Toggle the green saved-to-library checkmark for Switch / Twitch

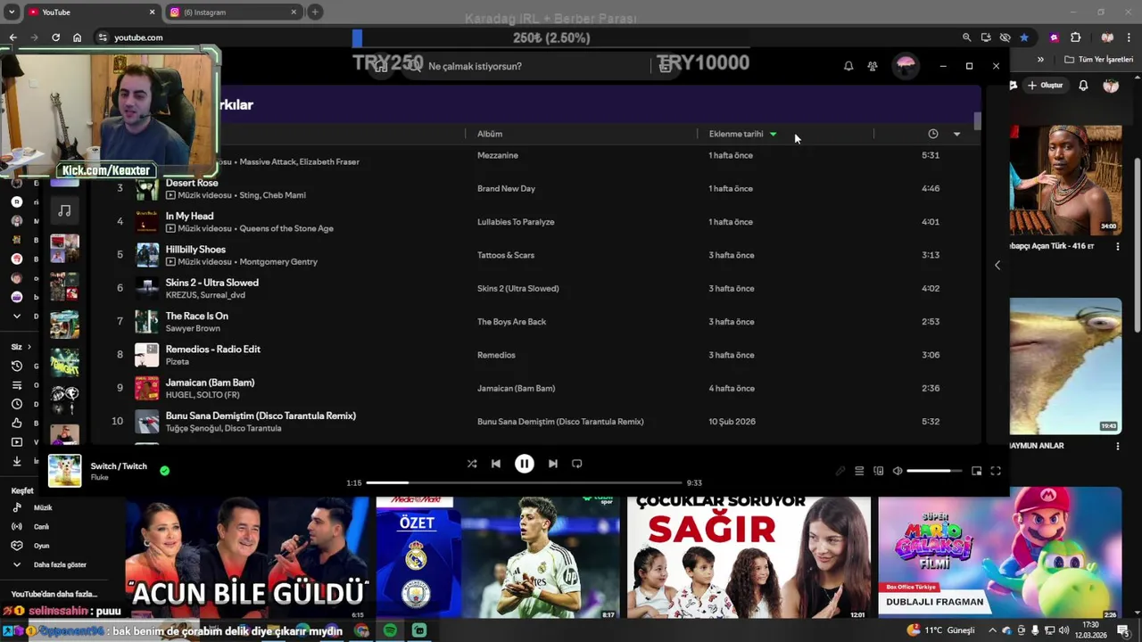click(164, 471)
